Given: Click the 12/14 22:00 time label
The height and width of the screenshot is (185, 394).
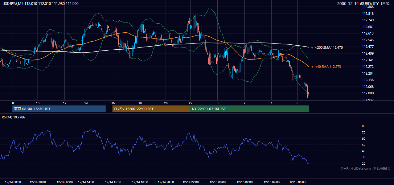Looking at the screenshot, I should pos(191,182).
